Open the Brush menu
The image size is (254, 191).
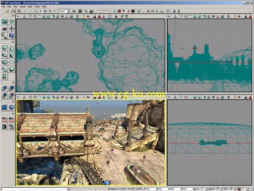pyautogui.click(x=23, y=6)
